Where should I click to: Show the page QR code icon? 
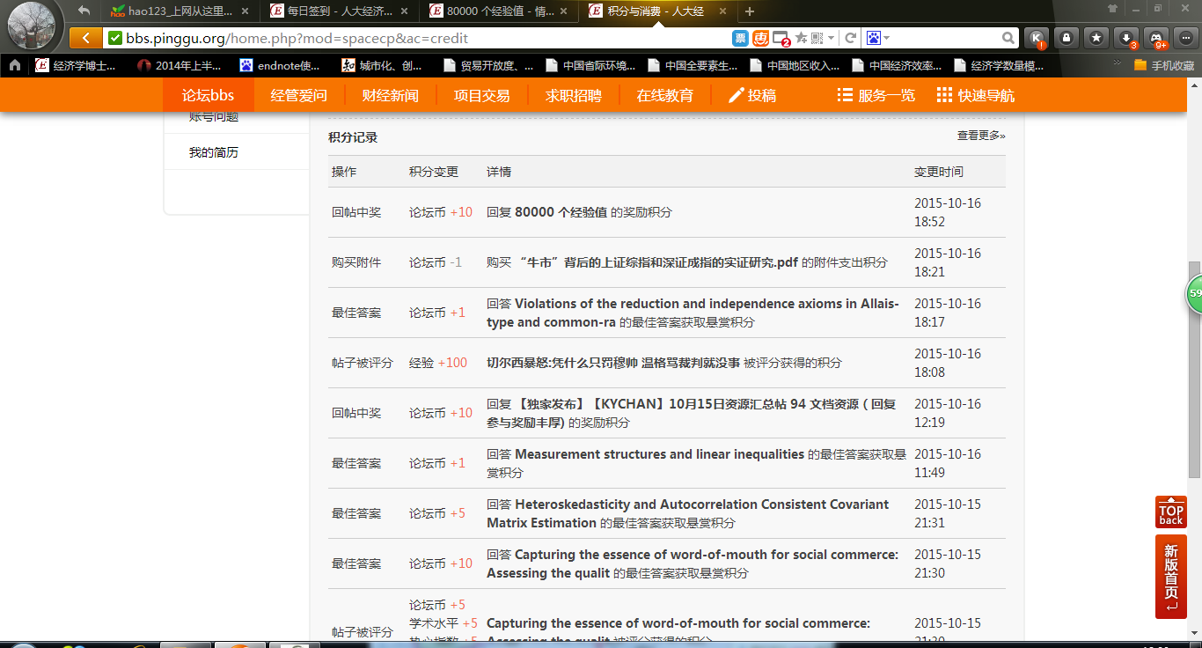(817, 38)
